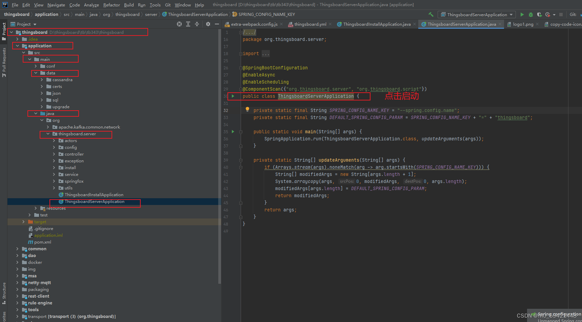
Task: Click the run gutter icon beside class declaration
Action: [233, 96]
